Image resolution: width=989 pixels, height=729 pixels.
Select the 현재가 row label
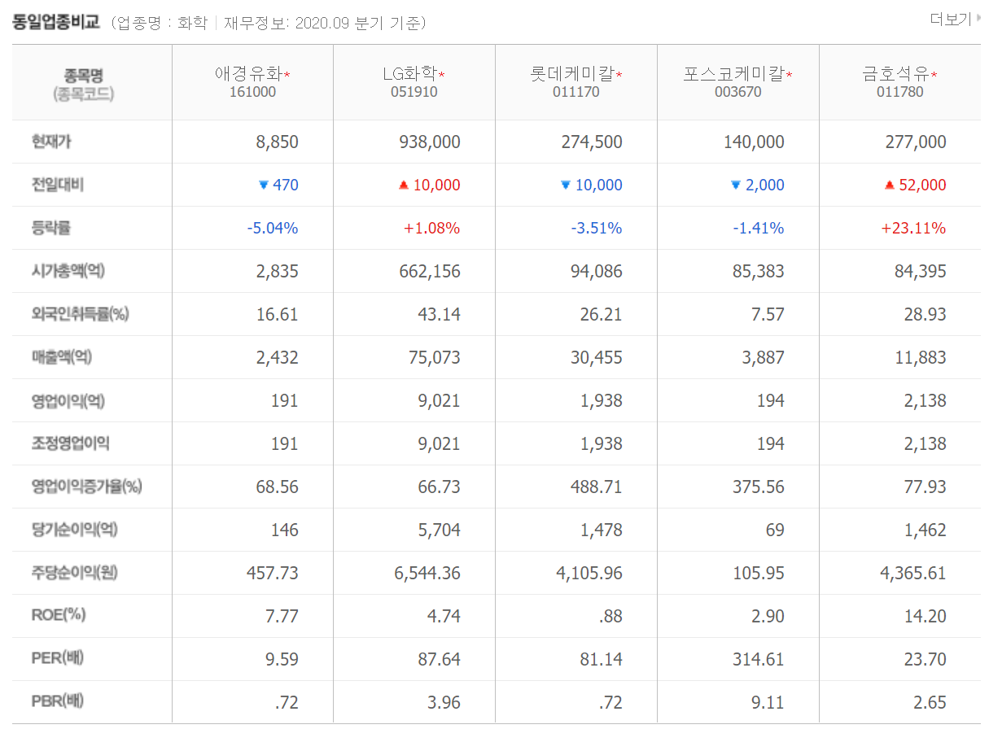pos(52,142)
